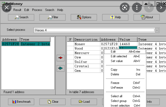This screenshot has height=107, width=166.
Task: Click the teal arrow transfer-all button
Action: coord(60,68)
